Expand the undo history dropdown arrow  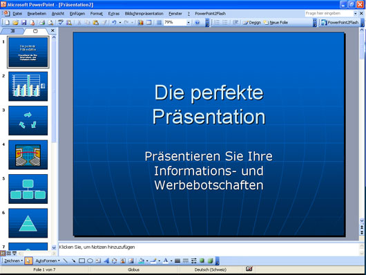120,23
